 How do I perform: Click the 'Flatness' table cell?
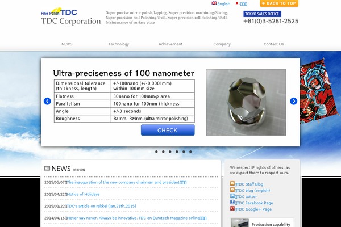coord(82,96)
